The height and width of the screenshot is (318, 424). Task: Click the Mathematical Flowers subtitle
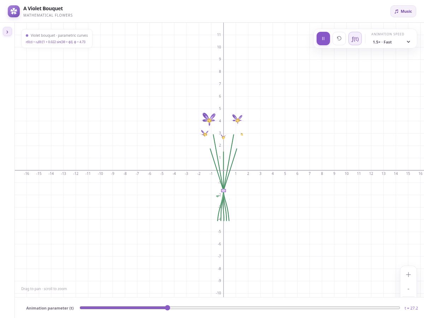(x=48, y=16)
